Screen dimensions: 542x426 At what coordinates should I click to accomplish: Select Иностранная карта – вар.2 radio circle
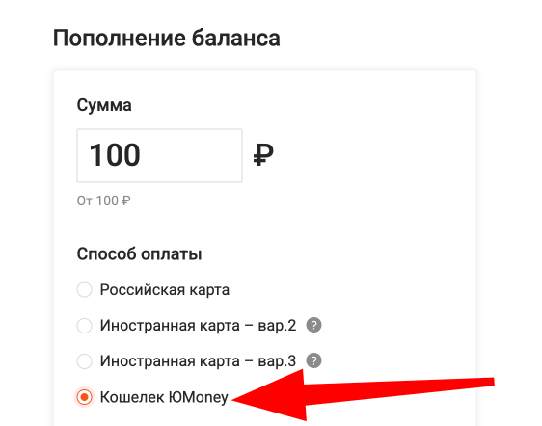[x=84, y=326]
